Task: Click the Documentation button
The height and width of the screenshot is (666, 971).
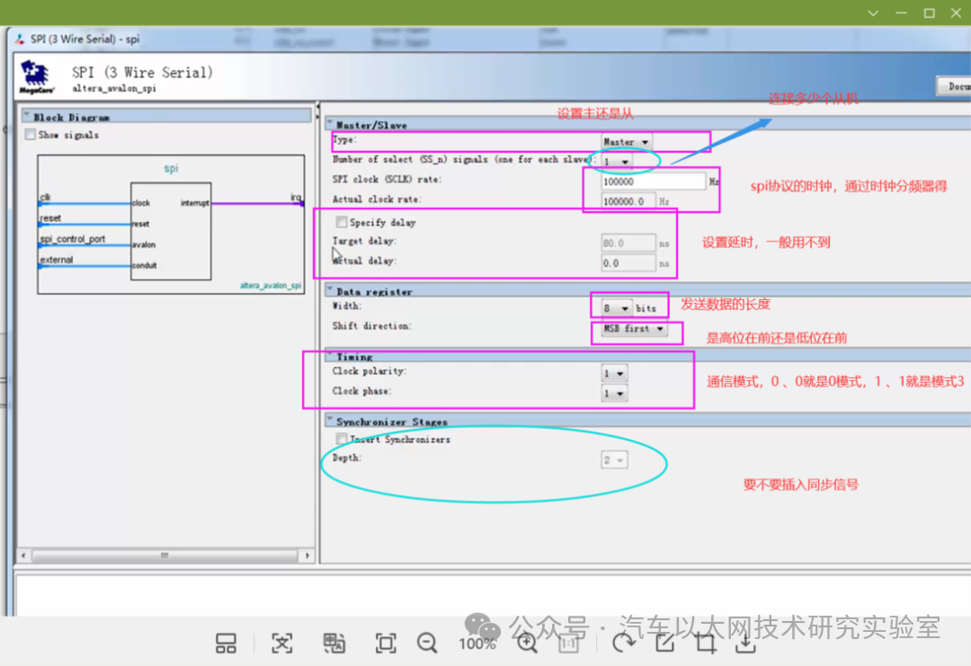Action: tap(954, 86)
